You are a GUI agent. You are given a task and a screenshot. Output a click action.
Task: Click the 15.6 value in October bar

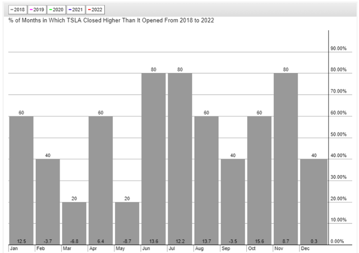pyautogui.click(x=259, y=241)
